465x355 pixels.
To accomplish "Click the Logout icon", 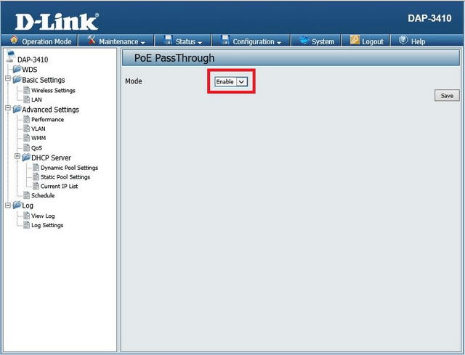I will pyautogui.click(x=355, y=41).
